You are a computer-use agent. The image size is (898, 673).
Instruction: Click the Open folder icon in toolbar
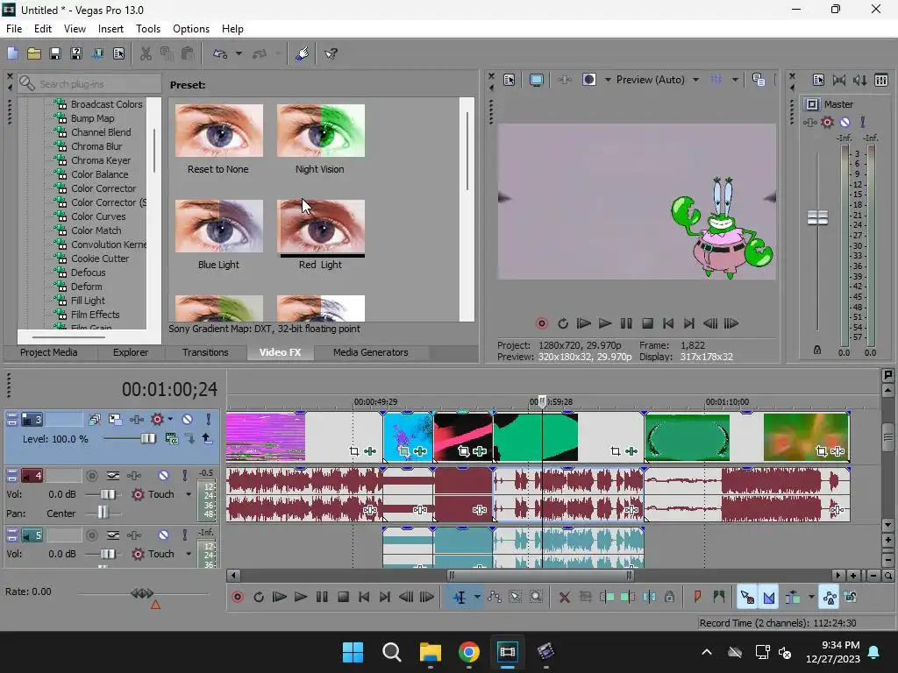(34, 53)
